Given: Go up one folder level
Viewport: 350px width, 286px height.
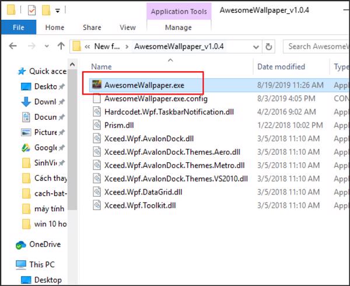Looking at the screenshot, I should coord(61,46).
